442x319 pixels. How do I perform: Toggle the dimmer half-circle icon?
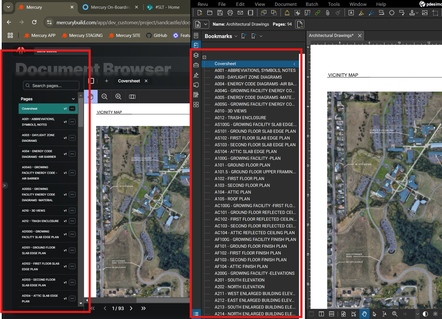click(425, 314)
